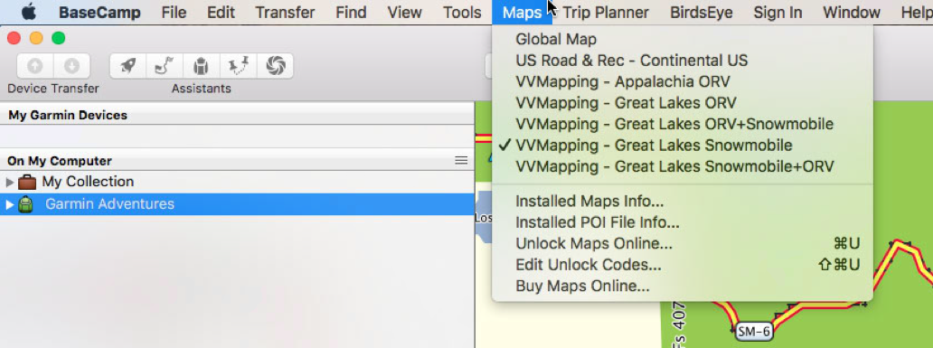This screenshot has width=933, height=348.
Task: Close the BaseCamp window
Action: [x=13, y=39]
